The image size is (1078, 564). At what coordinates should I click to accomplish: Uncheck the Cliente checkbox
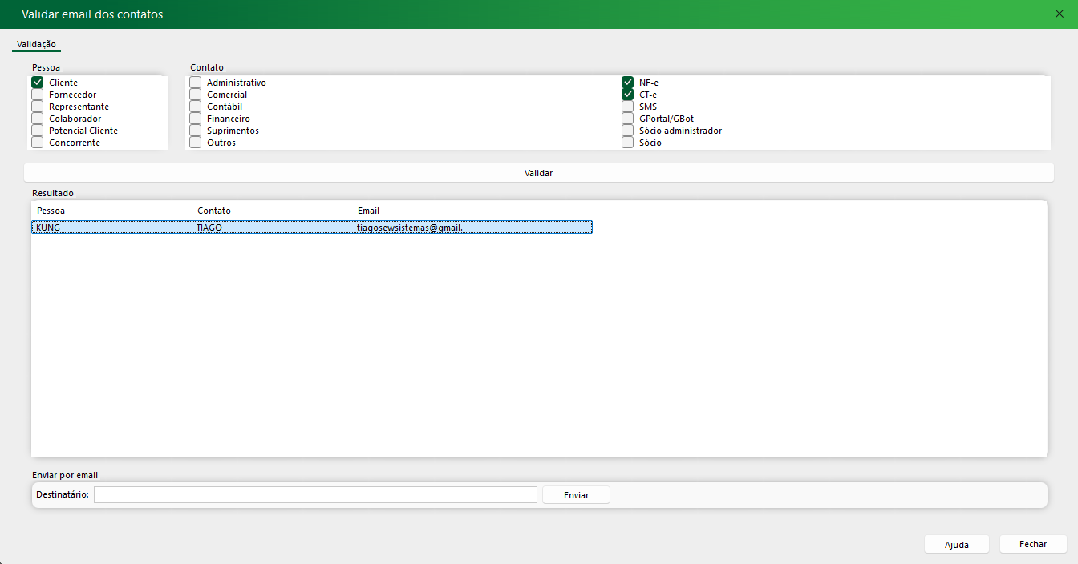click(38, 83)
